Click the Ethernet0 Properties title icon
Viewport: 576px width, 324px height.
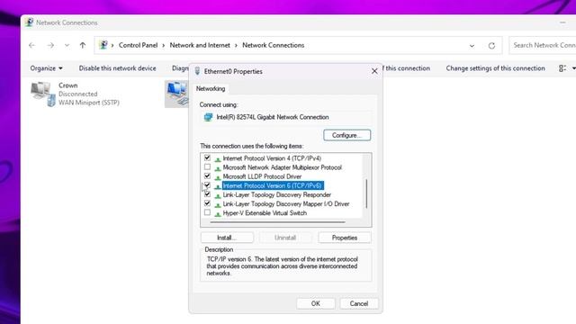[197, 71]
